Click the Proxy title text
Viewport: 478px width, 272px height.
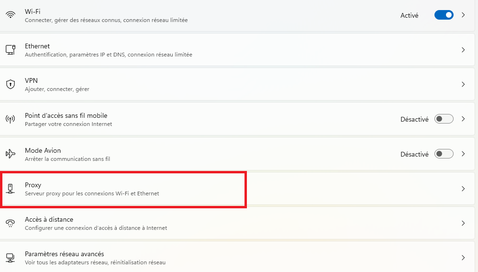[x=33, y=185]
